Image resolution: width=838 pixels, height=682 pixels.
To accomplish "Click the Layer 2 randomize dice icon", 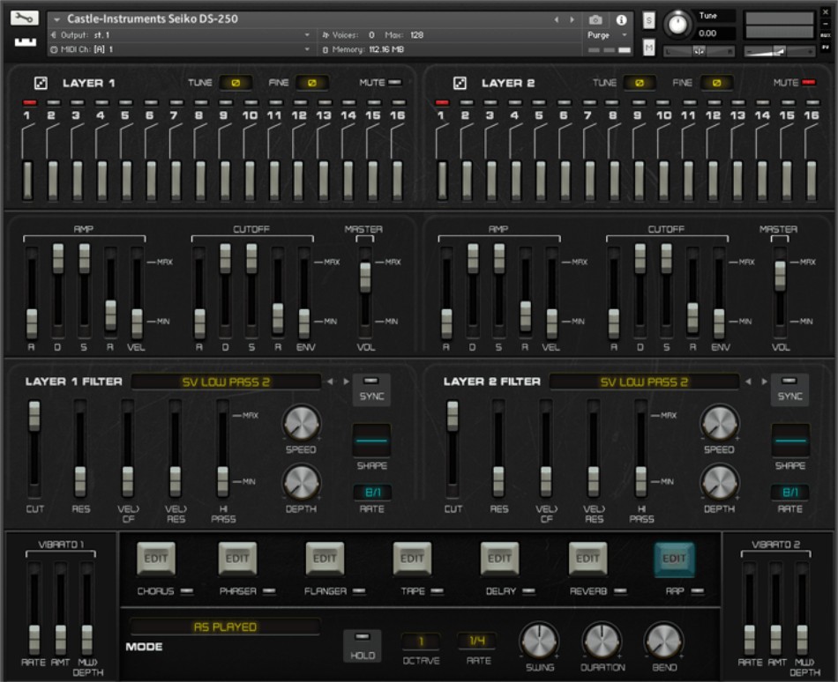I will (460, 83).
